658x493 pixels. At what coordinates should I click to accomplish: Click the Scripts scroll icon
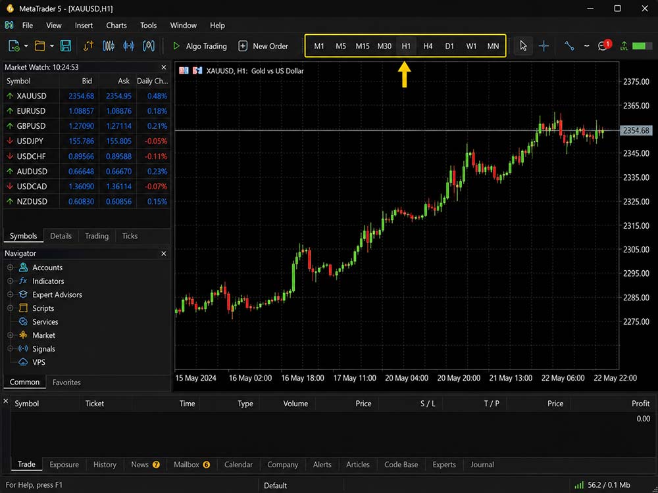click(24, 308)
